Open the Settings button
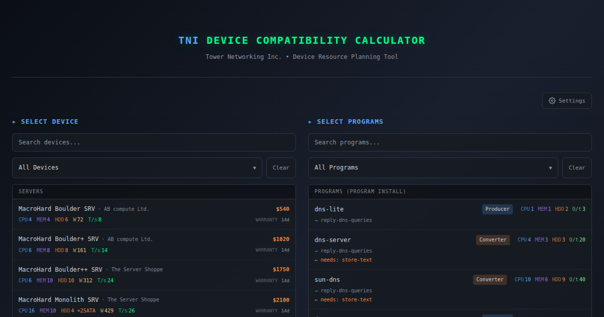 pos(567,101)
